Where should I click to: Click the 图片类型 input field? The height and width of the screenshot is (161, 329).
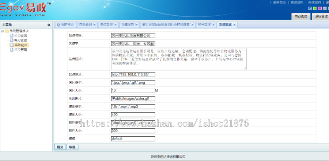coord(133,83)
